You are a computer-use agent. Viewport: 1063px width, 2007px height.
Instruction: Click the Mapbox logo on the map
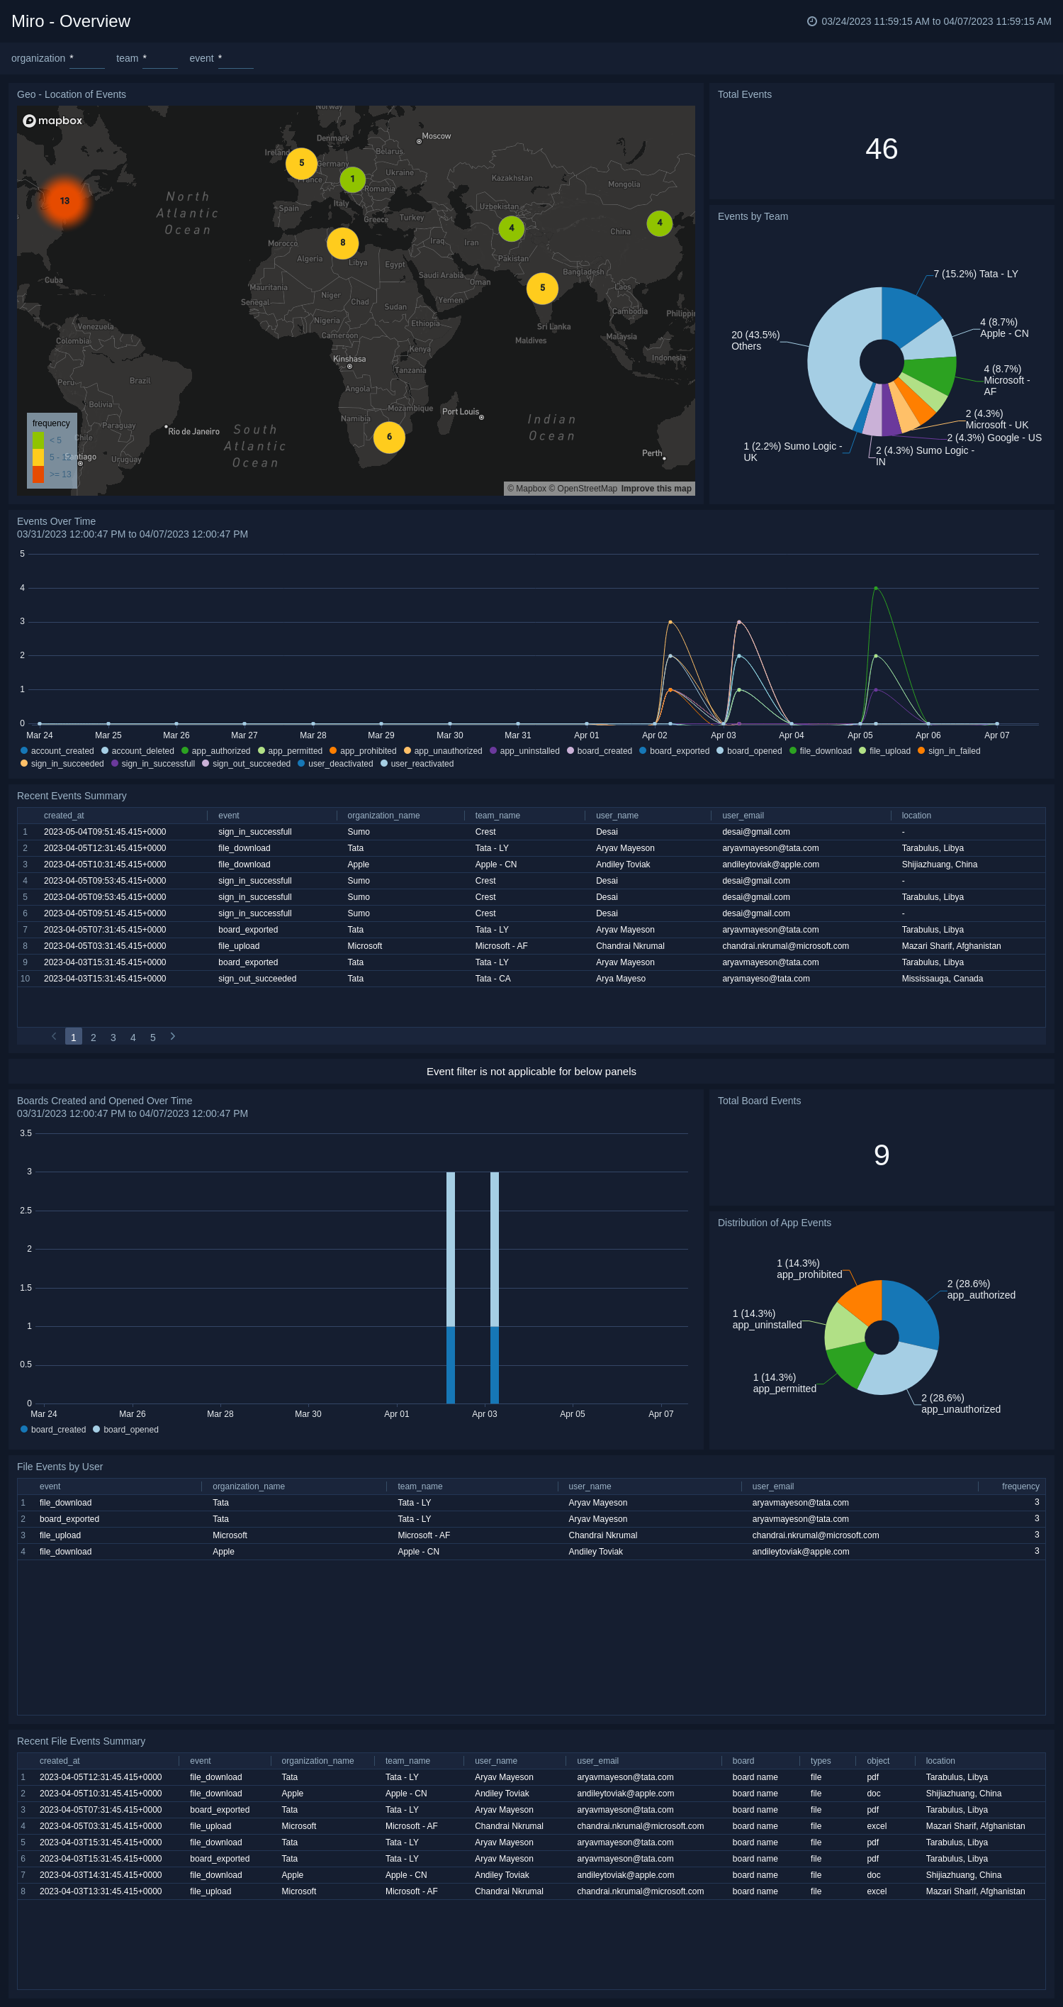[53, 121]
